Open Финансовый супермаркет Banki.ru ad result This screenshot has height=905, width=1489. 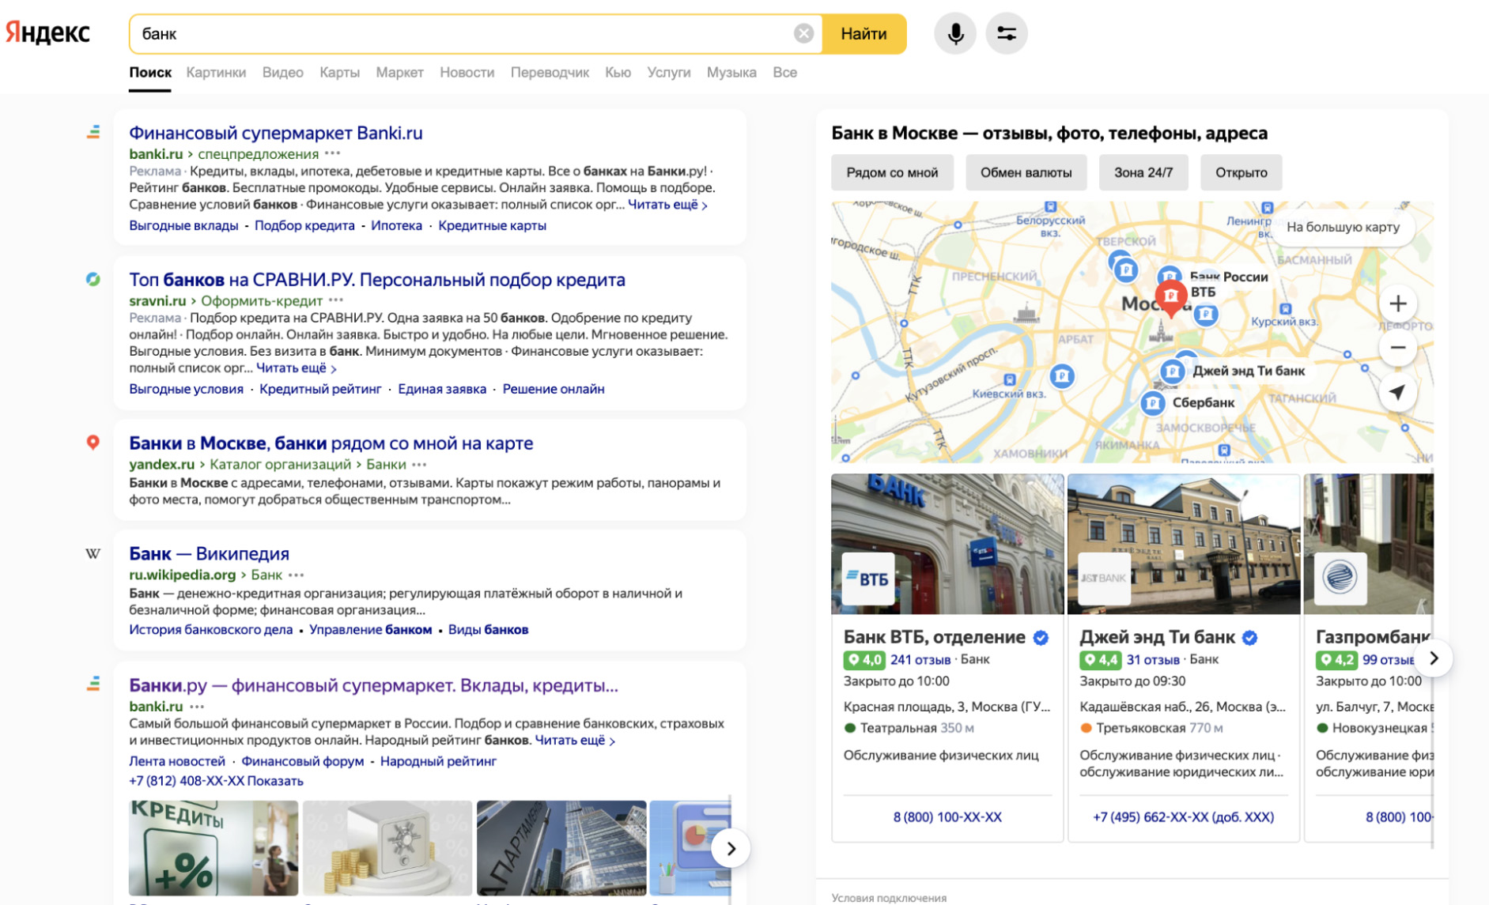[x=276, y=133]
